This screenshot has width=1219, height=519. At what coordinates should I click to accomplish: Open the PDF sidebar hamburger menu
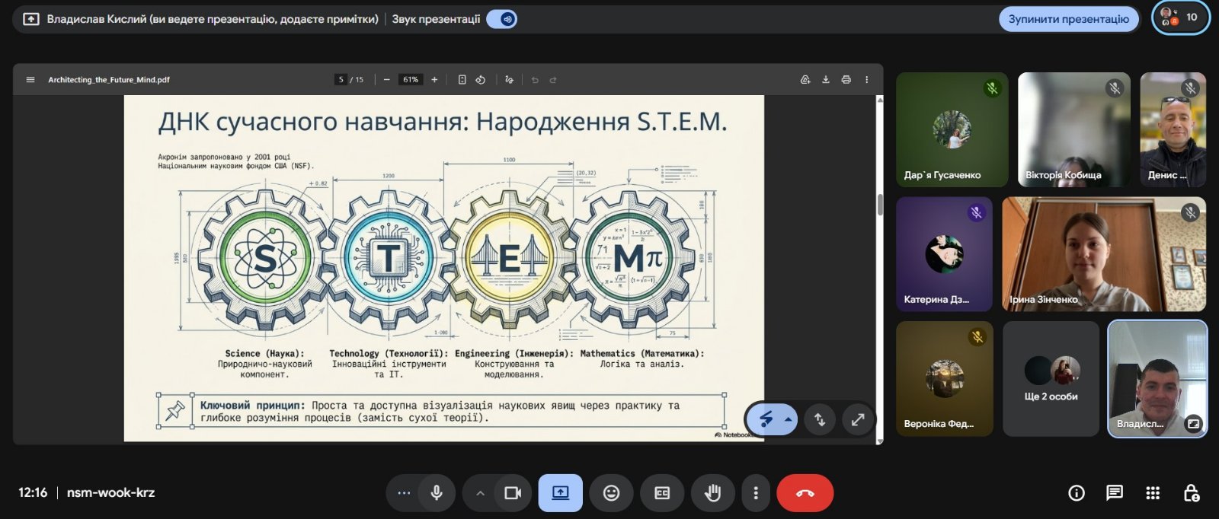point(30,80)
